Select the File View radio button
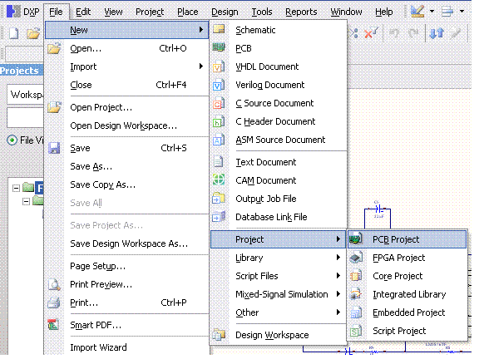Screen dimensions: 479x359 point(12,140)
